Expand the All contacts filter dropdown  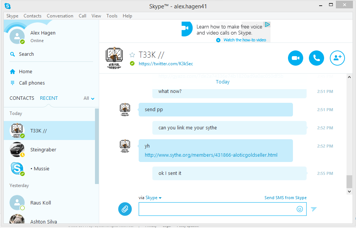pos(89,98)
